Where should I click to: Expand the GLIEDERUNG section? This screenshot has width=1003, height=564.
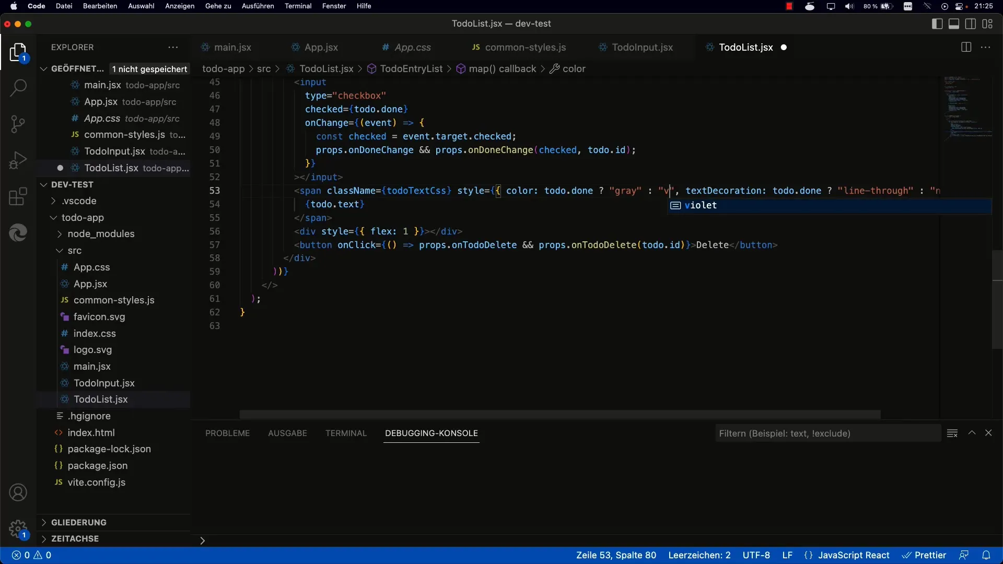coord(44,522)
